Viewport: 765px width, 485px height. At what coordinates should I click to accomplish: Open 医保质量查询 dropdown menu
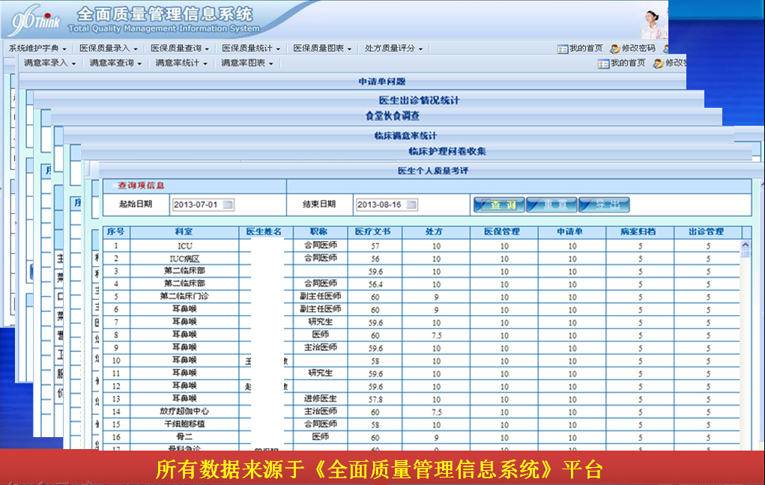(180, 48)
